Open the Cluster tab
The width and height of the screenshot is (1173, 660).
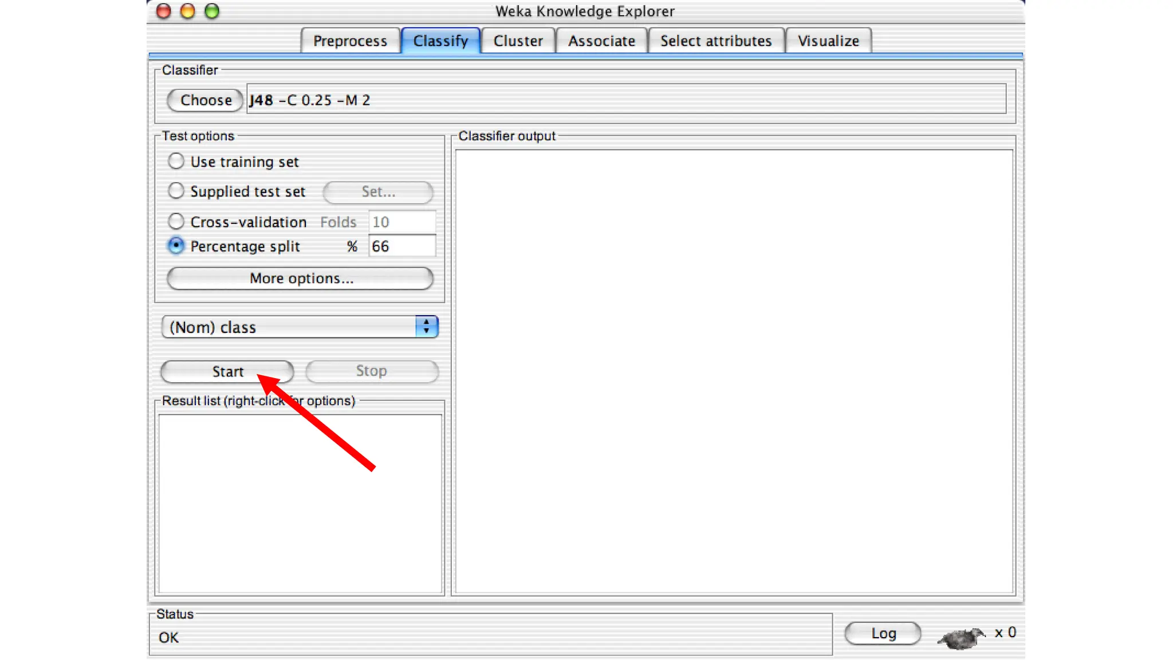click(x=518, y=41)
